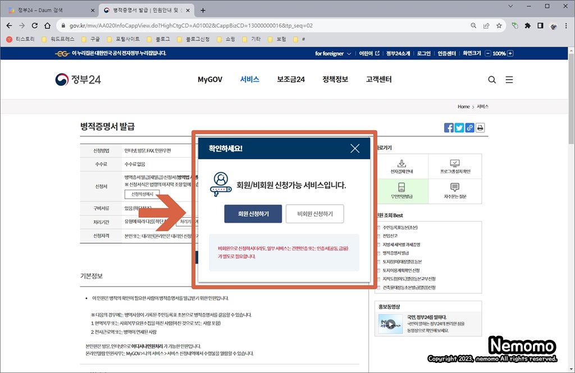Open 지적도(임야도) 열람 등본교부신청 link
This screenshot has width=575, height=373.
click(x=409, y=279)
